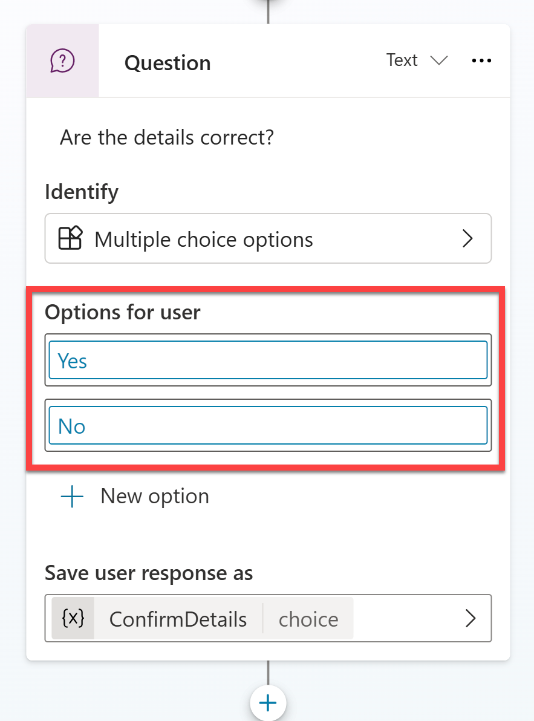Open the three-dot node menu

click(481, 60)
